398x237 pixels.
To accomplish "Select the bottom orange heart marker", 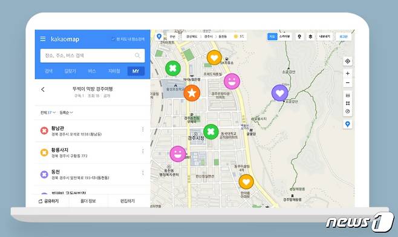I will 246,181.
